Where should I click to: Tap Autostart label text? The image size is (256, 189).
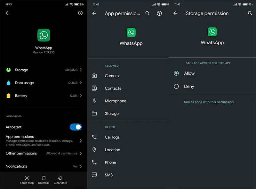point(13,127)
